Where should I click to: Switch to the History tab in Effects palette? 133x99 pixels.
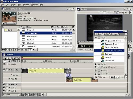pyautogui.click(x=115, y=34)
